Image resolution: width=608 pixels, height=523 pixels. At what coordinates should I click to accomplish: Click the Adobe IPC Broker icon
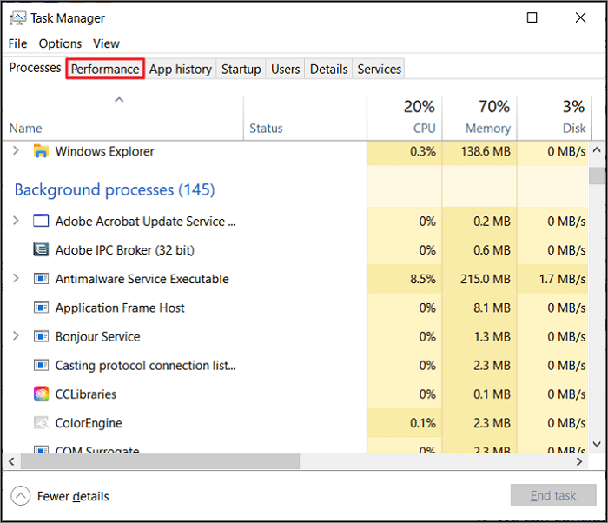pyautogui.click(x=41, y=250)
